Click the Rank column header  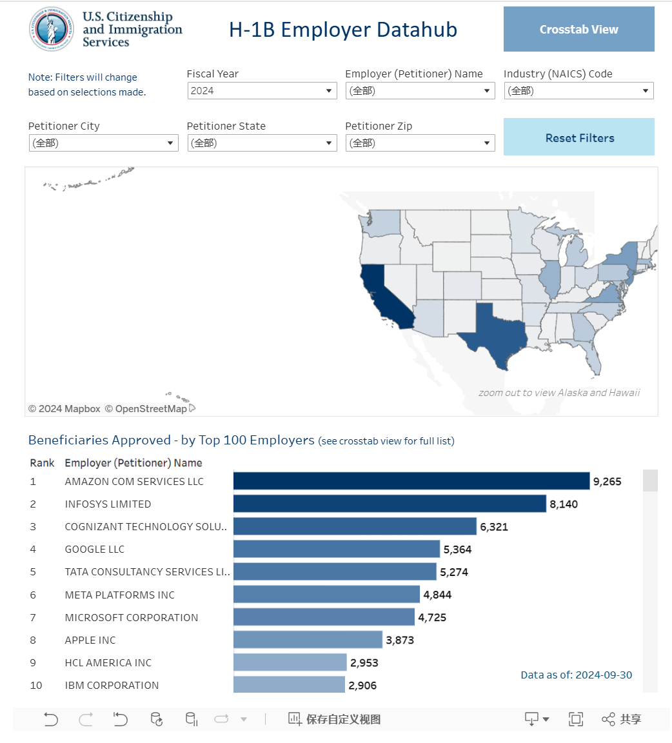coord(42,463)
